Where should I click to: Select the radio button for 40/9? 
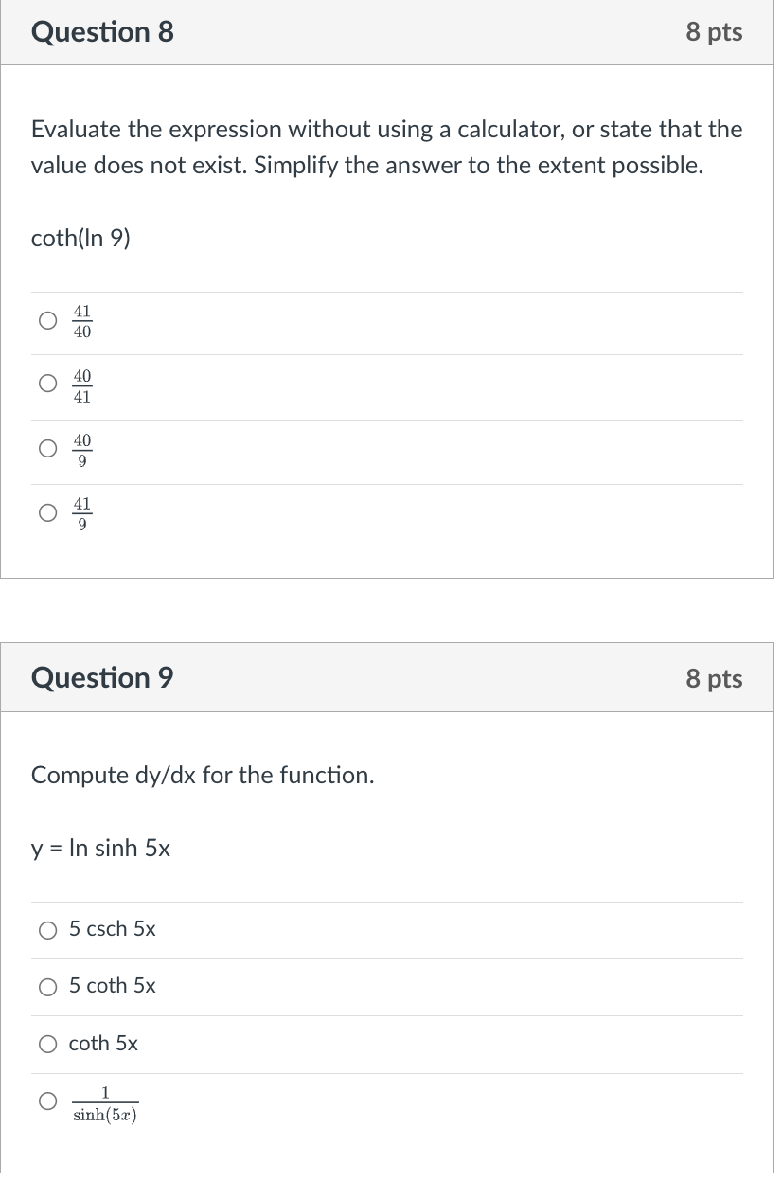point(47,448)
